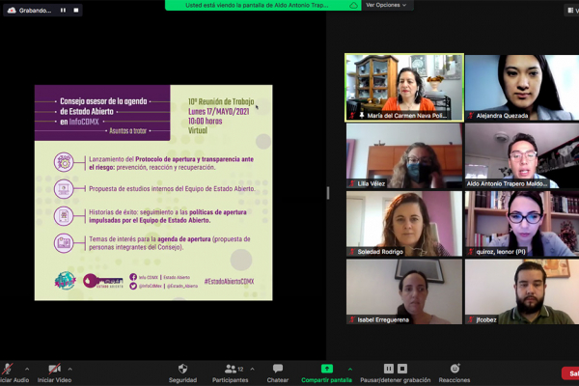Viewport: 579px width, 386px height.
Task: Click the red Salir leave button
Action: tap(570, 373)
